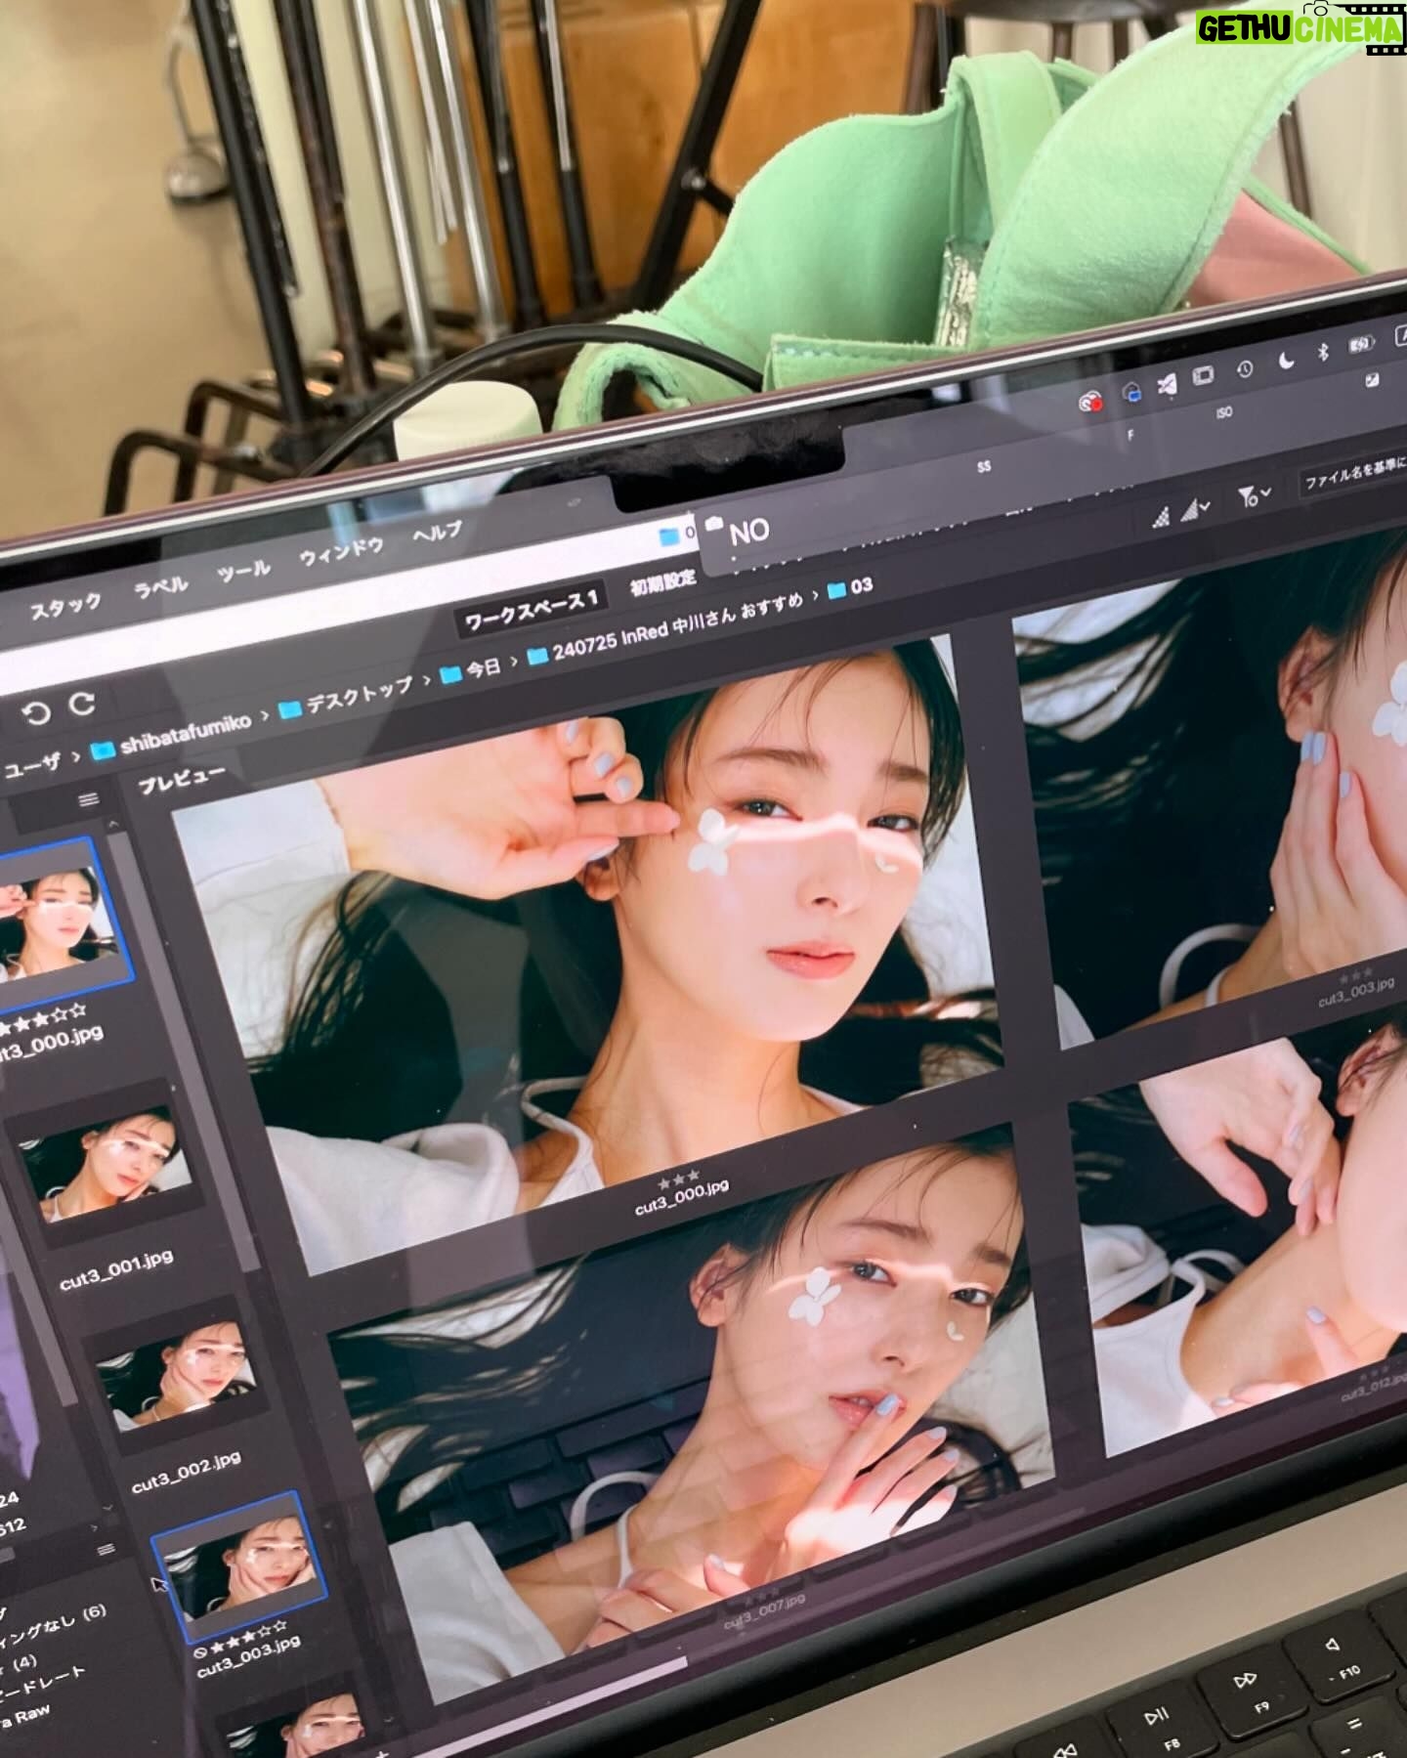Click the デスクトップ folder icon in path bar
This screenshot has width=1407, height=1758.
coord(289,709)
